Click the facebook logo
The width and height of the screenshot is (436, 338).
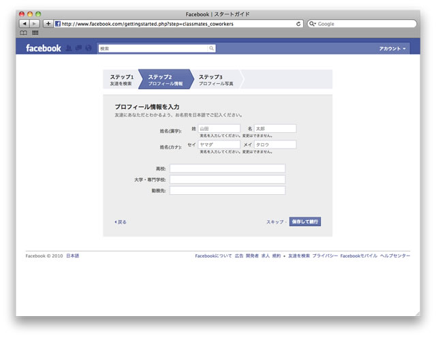click(44, 48)
